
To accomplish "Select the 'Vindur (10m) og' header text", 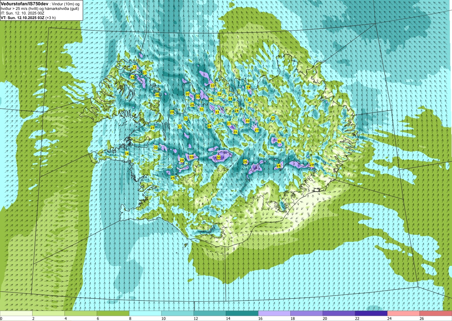I will [66, 4].
